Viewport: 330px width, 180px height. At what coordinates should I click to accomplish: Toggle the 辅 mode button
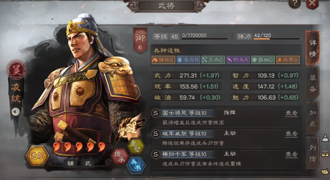(x=71, y=163)
